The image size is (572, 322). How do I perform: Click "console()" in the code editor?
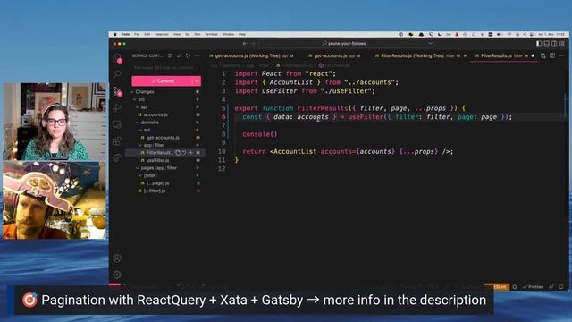click(260, 134)
